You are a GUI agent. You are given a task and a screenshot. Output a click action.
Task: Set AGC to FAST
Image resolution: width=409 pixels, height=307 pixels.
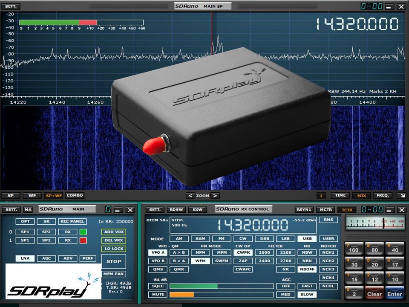(x=307, y=286)
